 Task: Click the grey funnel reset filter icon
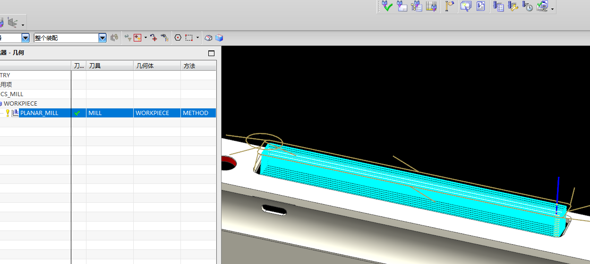click(127, 38)
